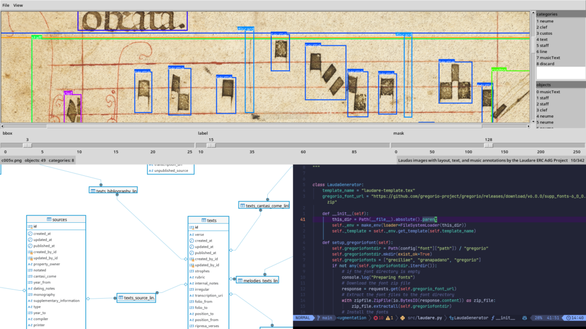Click the label slider handle at 15

pos(211,146)
